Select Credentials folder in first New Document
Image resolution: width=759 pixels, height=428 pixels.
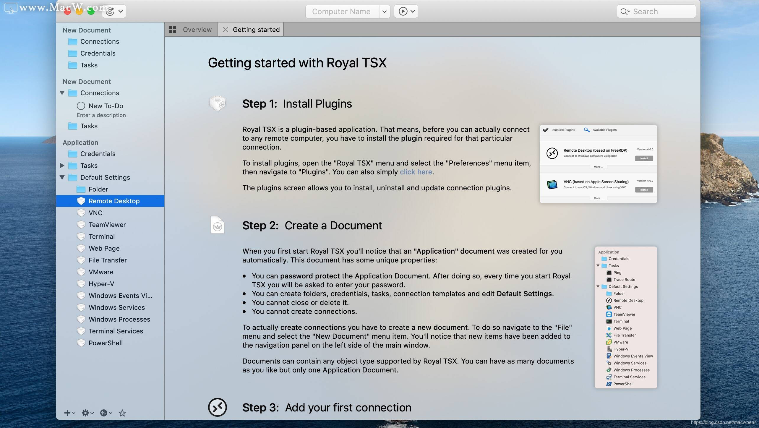click(110, 53)
